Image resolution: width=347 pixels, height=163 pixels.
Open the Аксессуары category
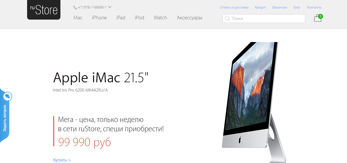pos(190,18)
